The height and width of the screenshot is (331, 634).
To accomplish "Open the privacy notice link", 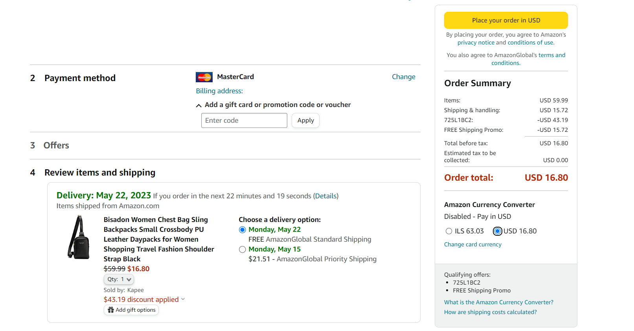I will point(476,43).
